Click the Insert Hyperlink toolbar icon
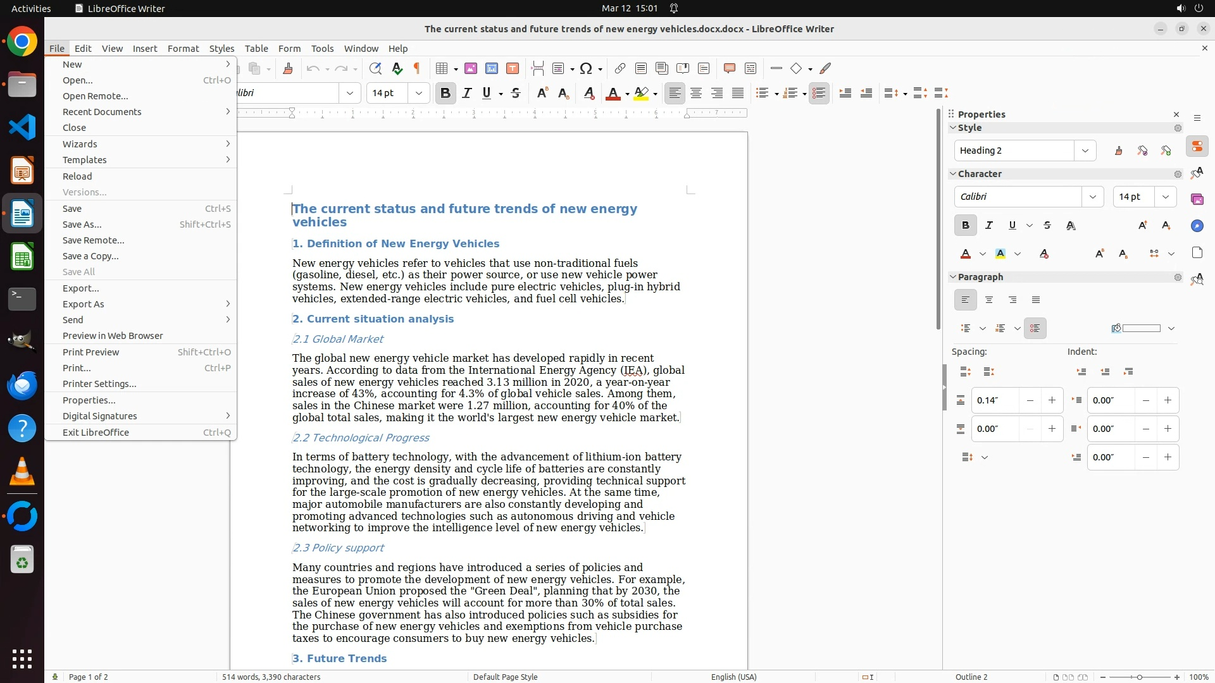 tap(620, 68)
